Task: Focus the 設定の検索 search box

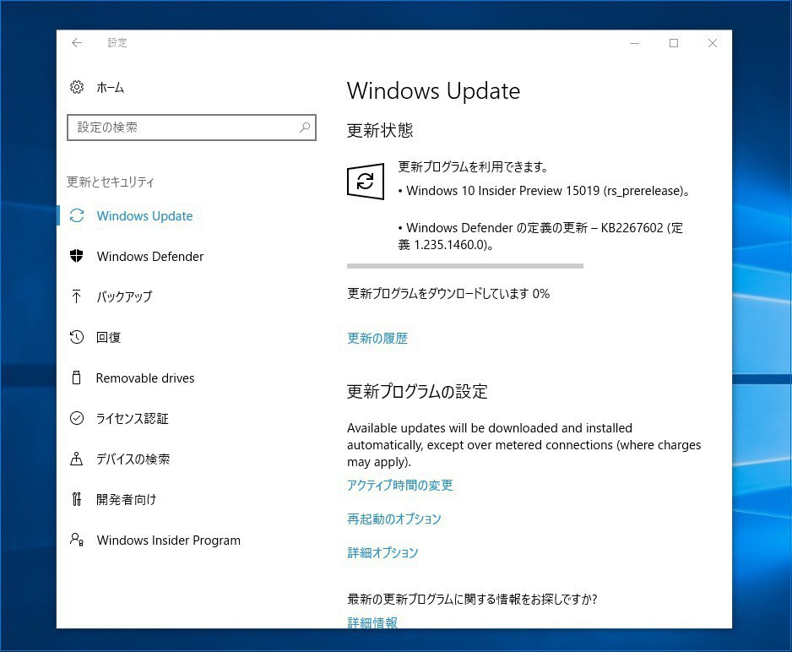Action: point(192,128)
